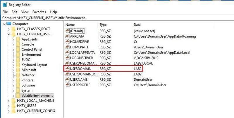Select the EUDC key label
This screenshot has width=234, height=118.
(26, 60)
